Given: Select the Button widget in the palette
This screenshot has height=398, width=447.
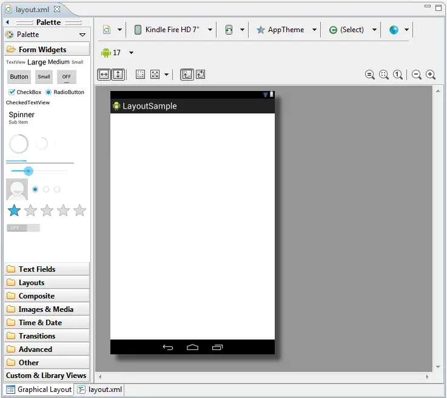Looking at the screenshot, I should 19,77.
